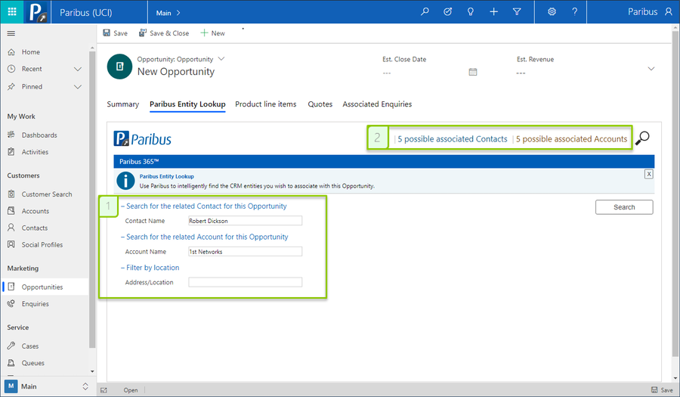Expand the Pinned list chevron

pyautogui.click(x=78, y=87)
